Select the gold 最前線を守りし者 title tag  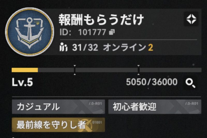[x=58, y=125]
